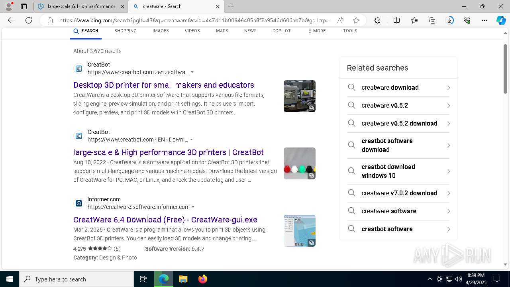Close the 'creatware - Search' tab
The image size is (510, 287).
218,6
